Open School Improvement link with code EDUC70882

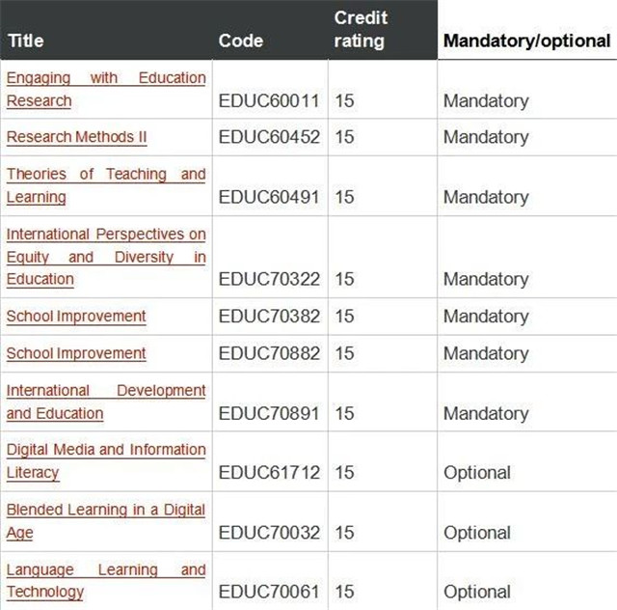(x=76, y=353)
